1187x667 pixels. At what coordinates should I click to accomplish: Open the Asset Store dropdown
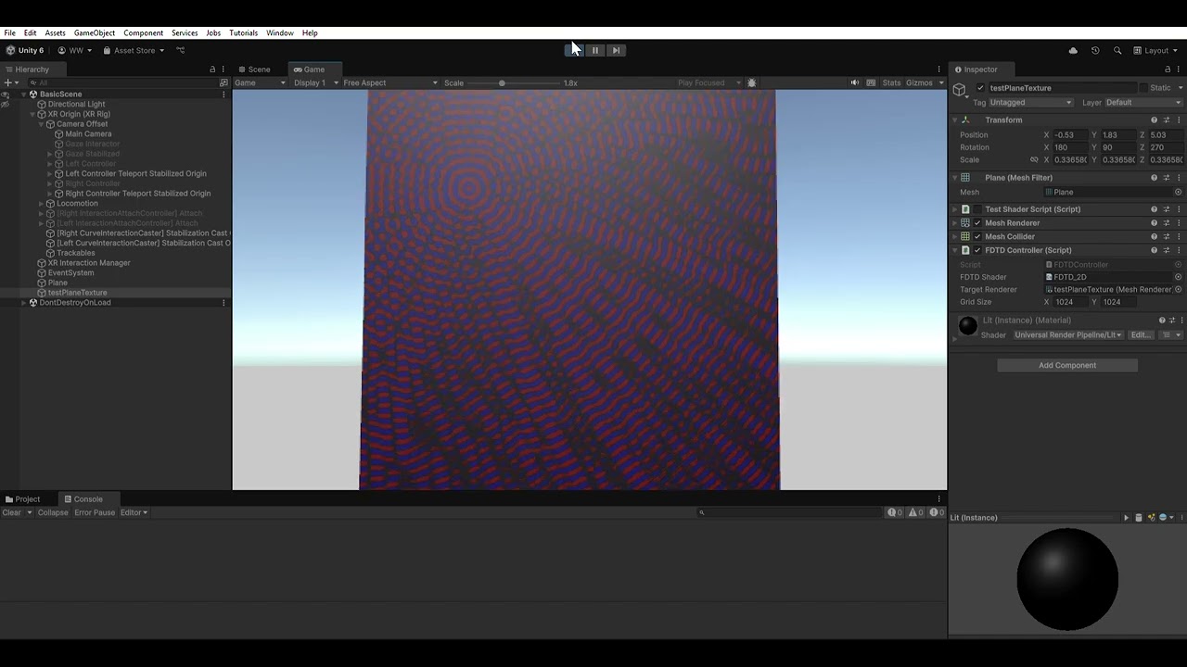tap(134, 50)
